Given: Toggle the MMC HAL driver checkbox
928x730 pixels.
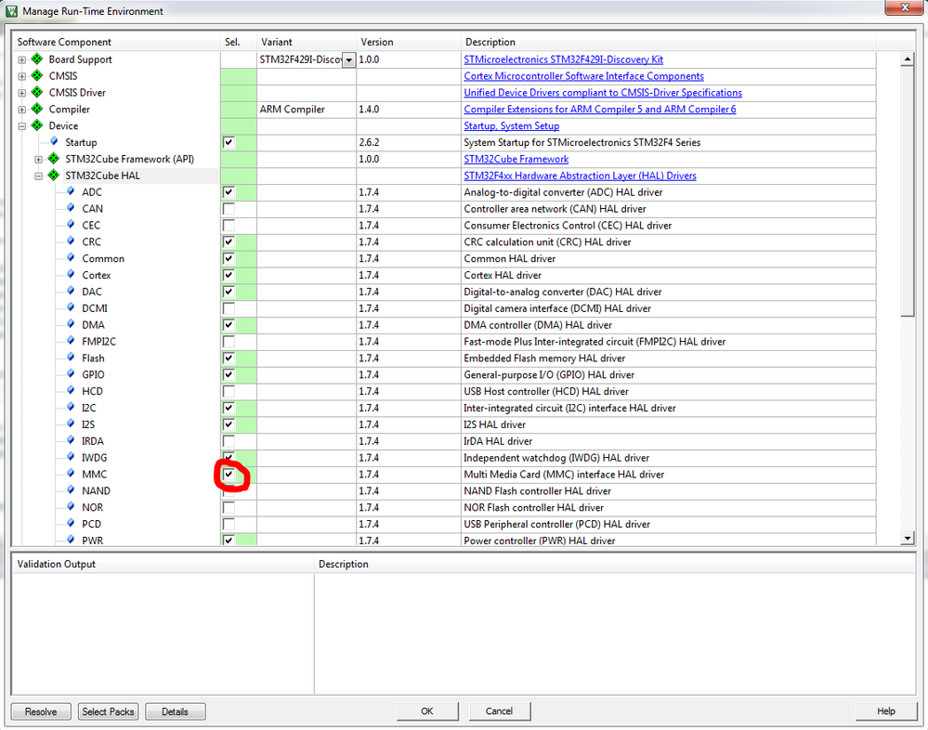Looking at the screenshot, I should click(x=229, y=475).
